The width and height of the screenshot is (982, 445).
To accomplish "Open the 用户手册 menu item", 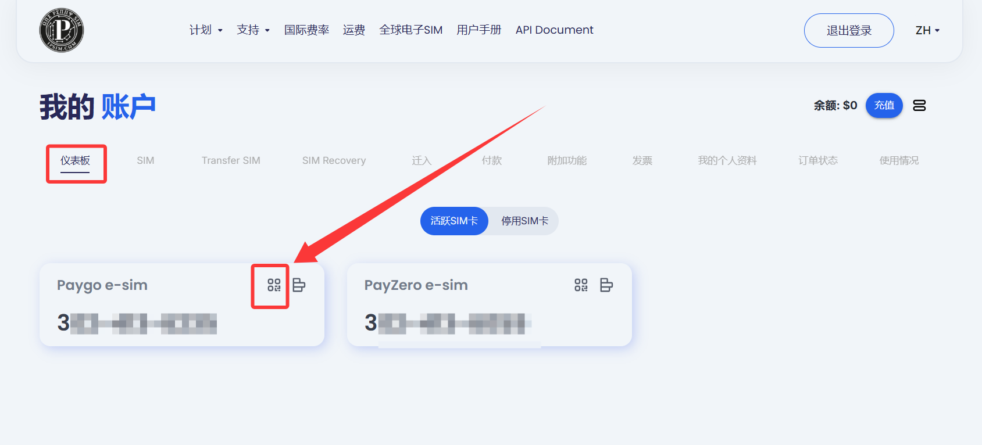I will pyautogui.click(x=479, y=30).
